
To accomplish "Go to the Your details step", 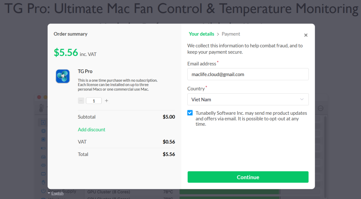I will click(x=201, y=34).
